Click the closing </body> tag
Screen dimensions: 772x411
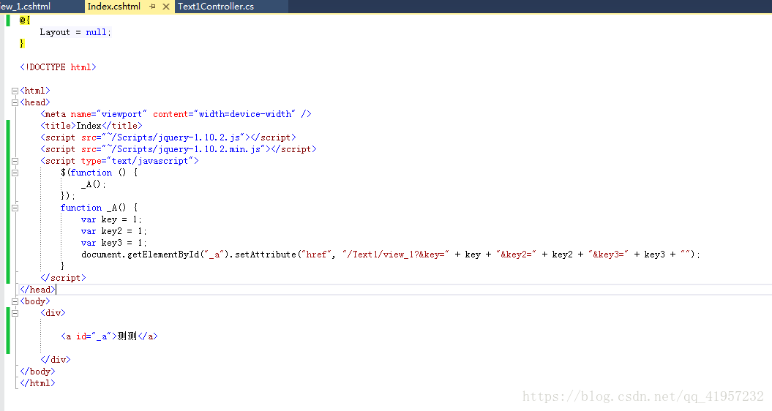point(37,372)
